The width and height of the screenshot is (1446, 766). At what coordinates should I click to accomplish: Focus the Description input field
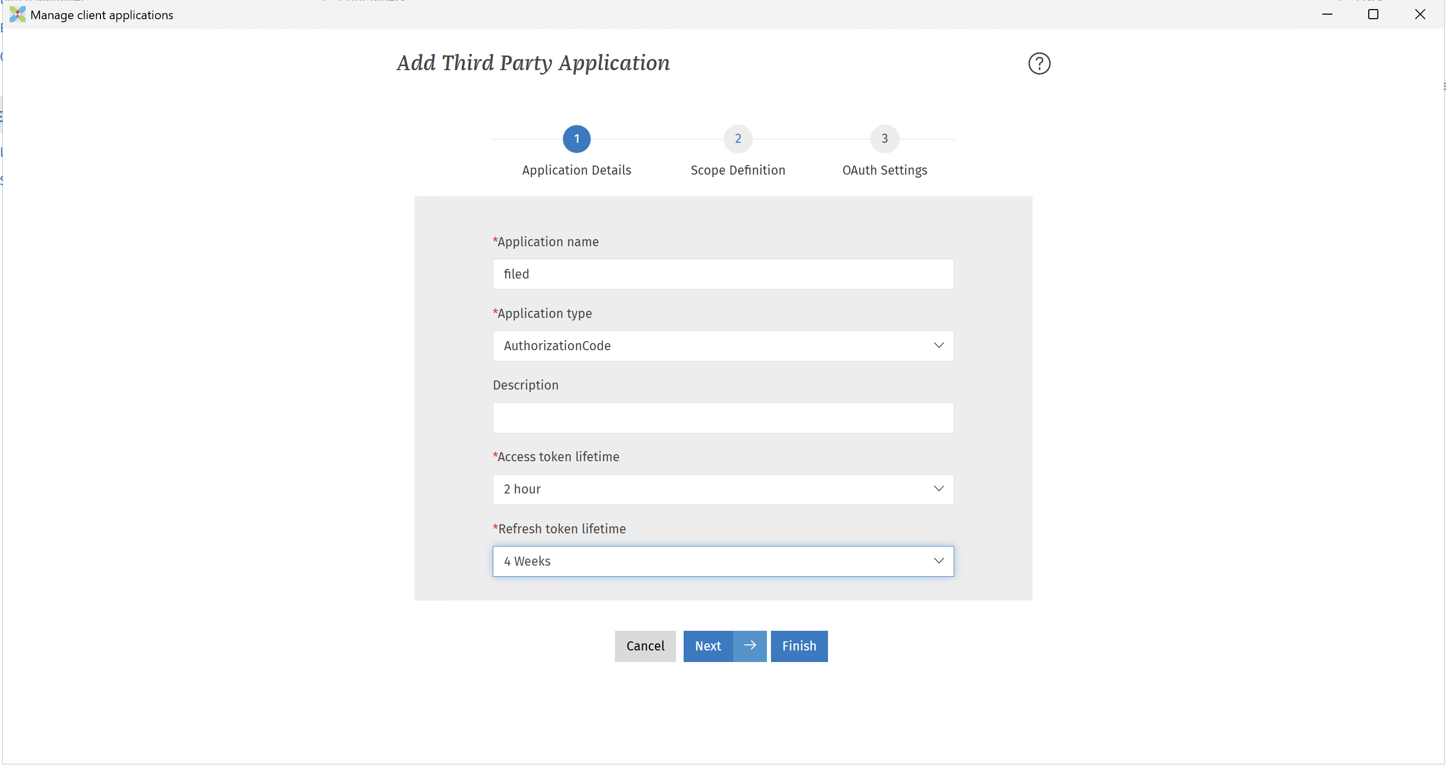[723, 417]
